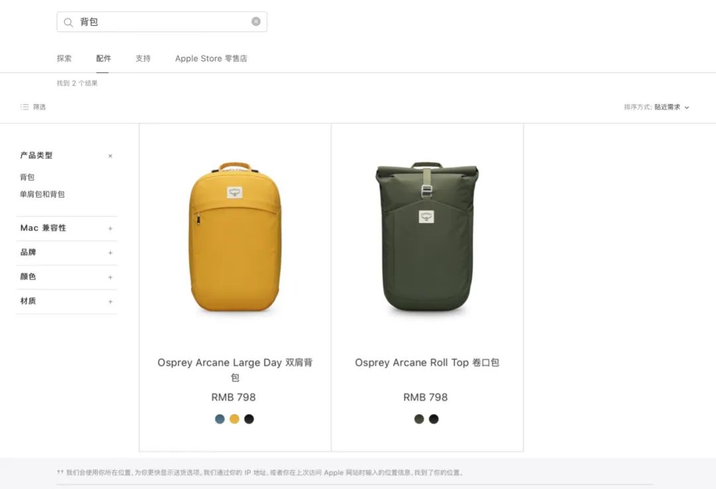Screen dimensions: 716x489
Task: Open the 排序方式 贴近需求 dropdown
Action: 656,107
